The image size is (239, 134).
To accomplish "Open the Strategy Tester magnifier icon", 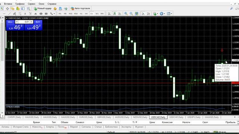I will (x=28, y=9).
